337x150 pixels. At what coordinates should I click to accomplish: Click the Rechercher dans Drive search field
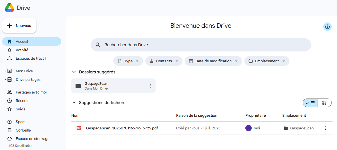[x=201, y=45]
